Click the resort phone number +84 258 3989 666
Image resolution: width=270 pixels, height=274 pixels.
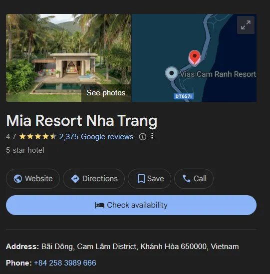(x=65, y=263)
